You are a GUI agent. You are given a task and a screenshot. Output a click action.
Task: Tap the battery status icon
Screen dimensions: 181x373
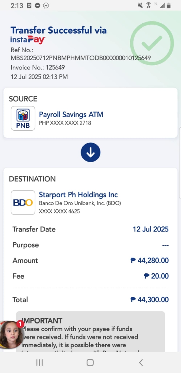click(x=169, y=5)
